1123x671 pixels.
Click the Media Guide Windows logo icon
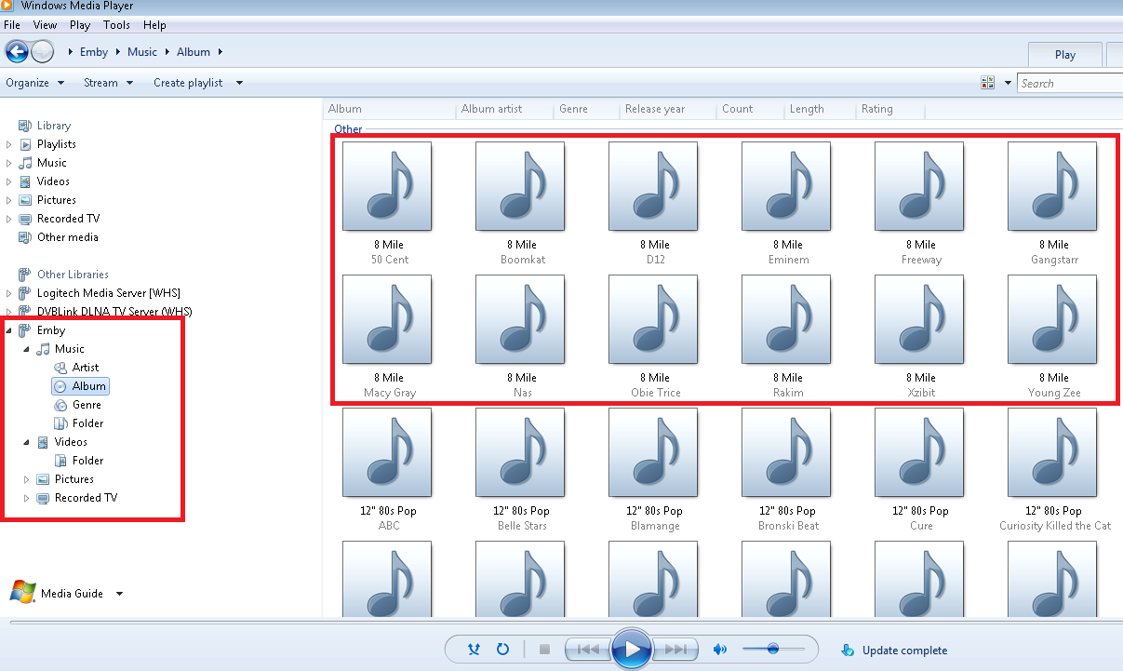point(23,592)
